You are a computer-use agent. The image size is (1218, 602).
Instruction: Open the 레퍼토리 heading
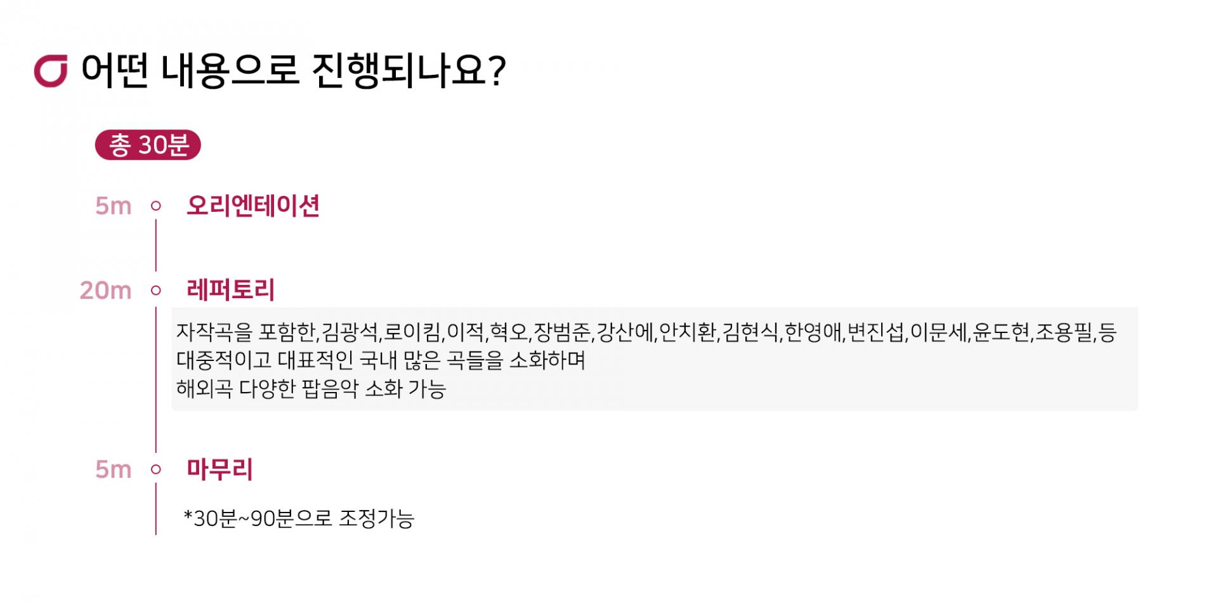point(230,291)
